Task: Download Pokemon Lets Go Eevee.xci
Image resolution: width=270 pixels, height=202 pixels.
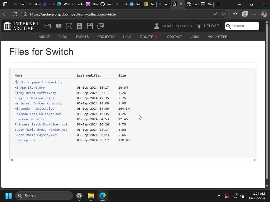Action: point(38,114)
